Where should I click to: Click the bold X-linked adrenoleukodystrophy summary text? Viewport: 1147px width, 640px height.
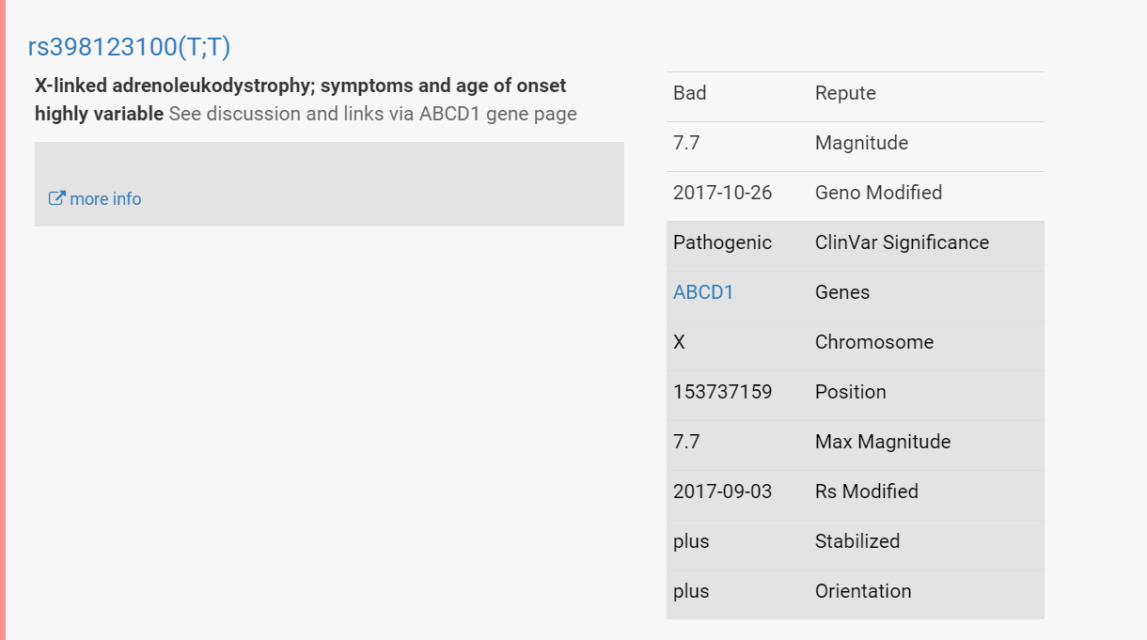click(x=301, y=100)
